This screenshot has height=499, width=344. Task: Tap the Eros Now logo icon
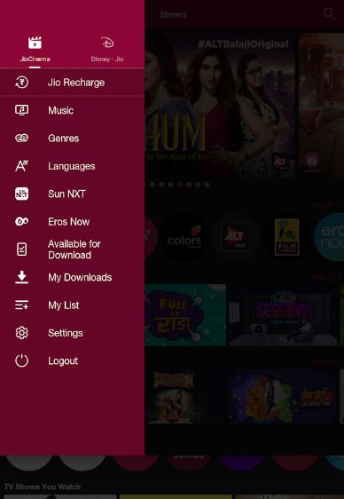pos(21,221)
